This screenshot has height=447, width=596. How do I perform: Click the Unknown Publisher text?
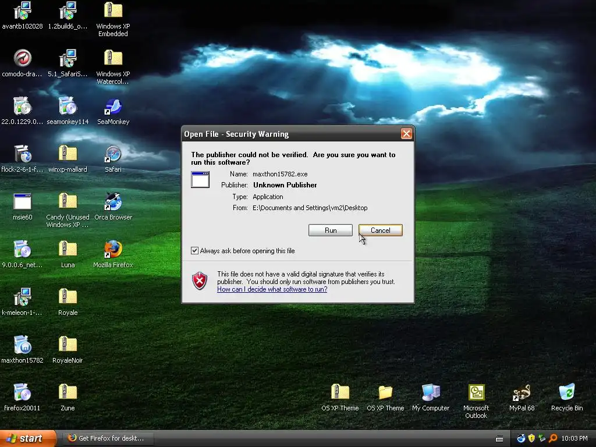coord(285,185)
